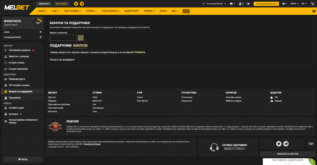Click Fast Games logo icon in nav
317x165 pixels.
click(x=186, y=11)
